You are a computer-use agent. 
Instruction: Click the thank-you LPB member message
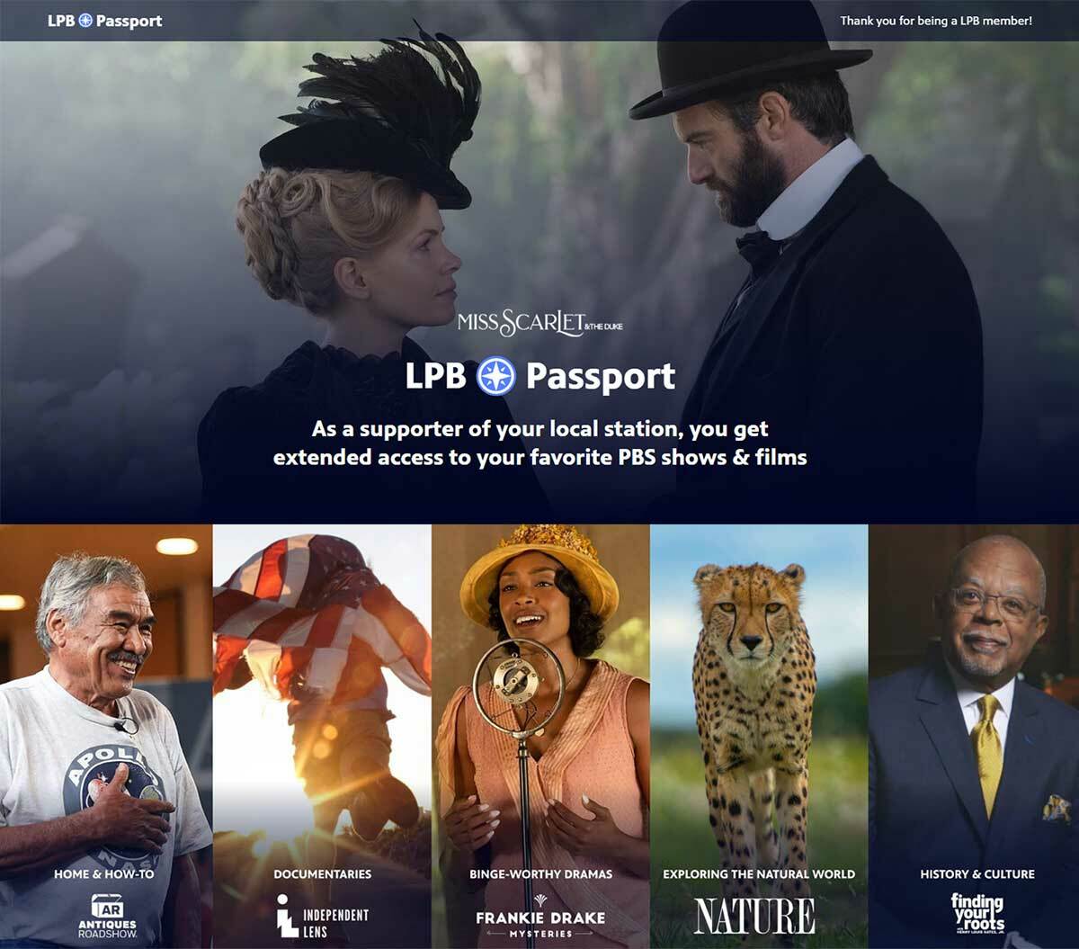click(x=936, y=21)
